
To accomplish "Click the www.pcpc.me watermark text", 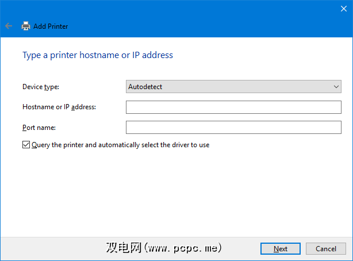I will (183, 248).
